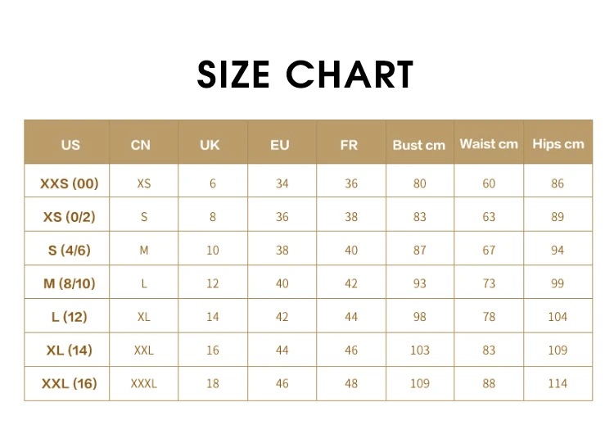Viewport: 614px width, 434px height.
Task: Select the L (12) row label
Action: click(70, 316)
